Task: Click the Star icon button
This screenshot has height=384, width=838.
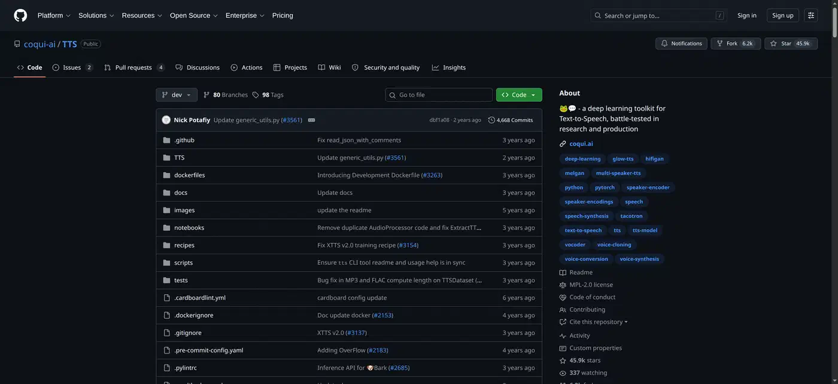Action: [x=773, y=44]
